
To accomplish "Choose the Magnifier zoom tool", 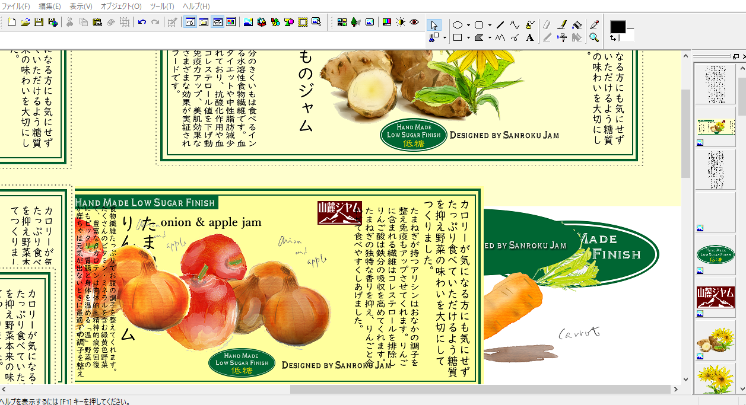I will (x=594, y=38).
